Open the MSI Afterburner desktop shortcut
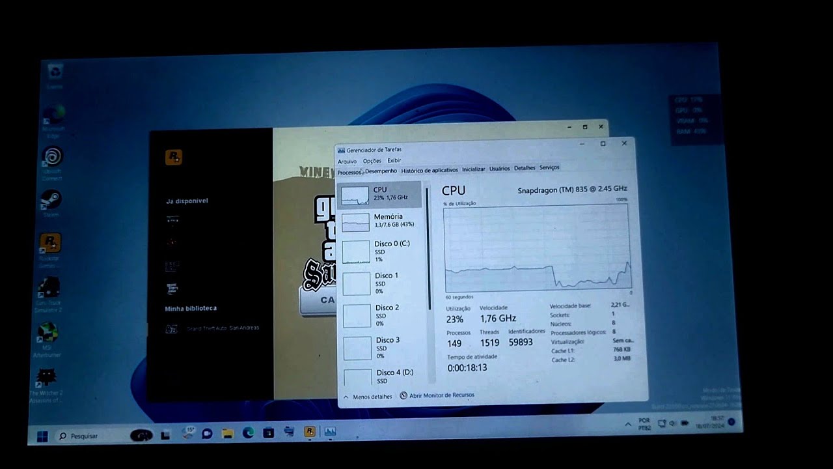Viewport: 833px width, 469px height. [47, 339]
